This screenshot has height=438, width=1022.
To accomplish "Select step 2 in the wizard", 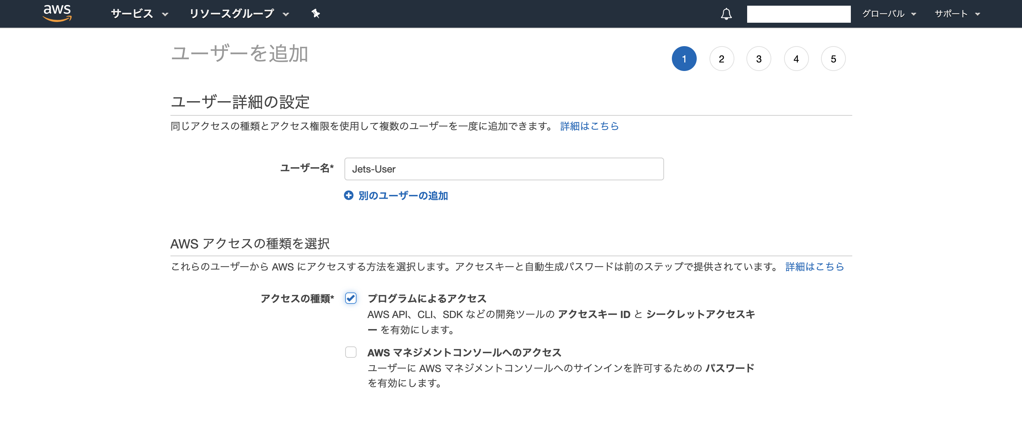I will pyautogui.click(x=721, y=59).
